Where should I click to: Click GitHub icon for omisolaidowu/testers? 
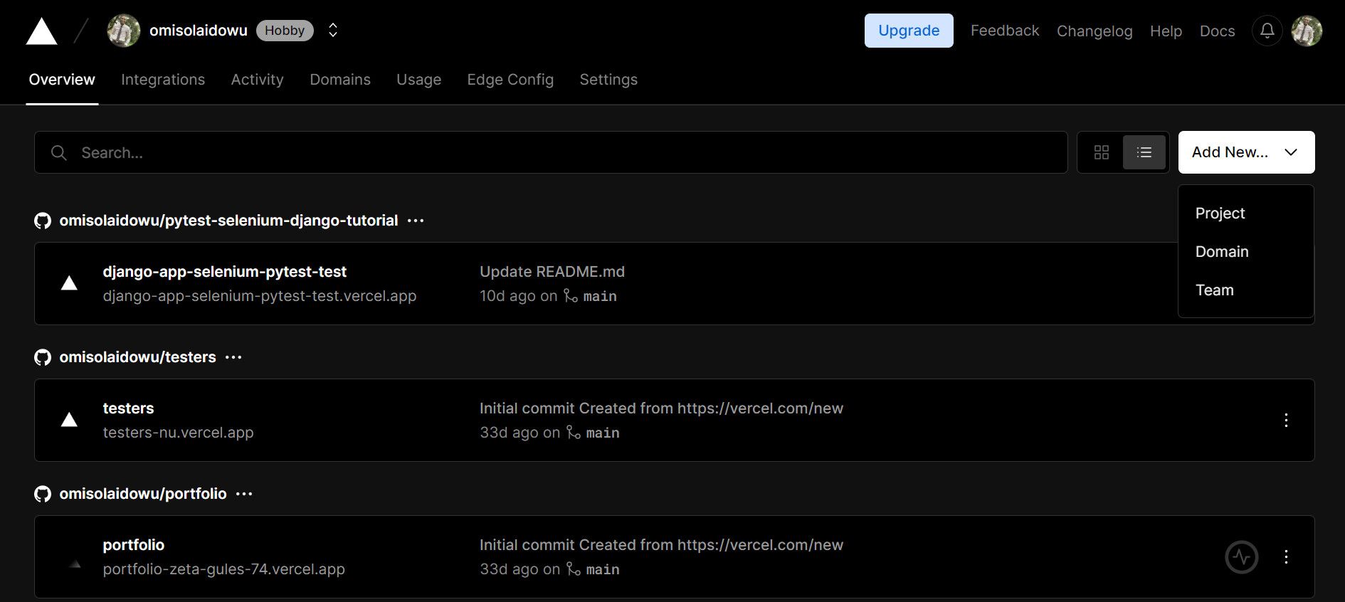click(x=43, y=357)
